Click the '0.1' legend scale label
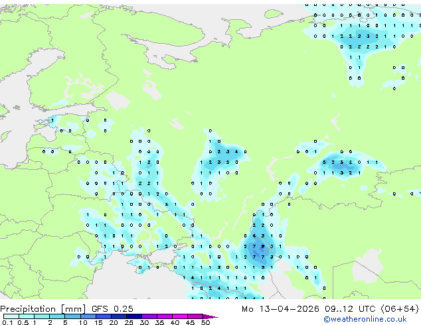Screen dimensions: 421x325 (x=7, y=322)
